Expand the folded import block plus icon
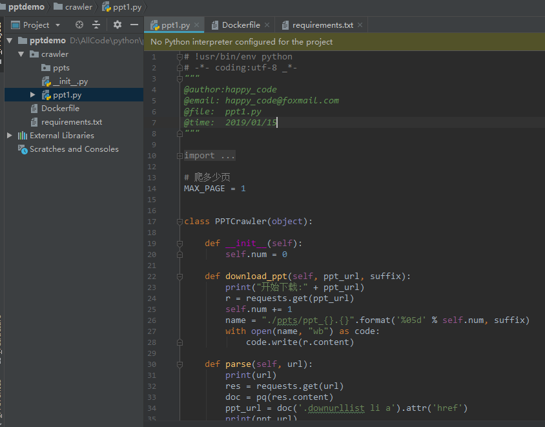This screenshot has width=545, height=427. pos(180,156)
